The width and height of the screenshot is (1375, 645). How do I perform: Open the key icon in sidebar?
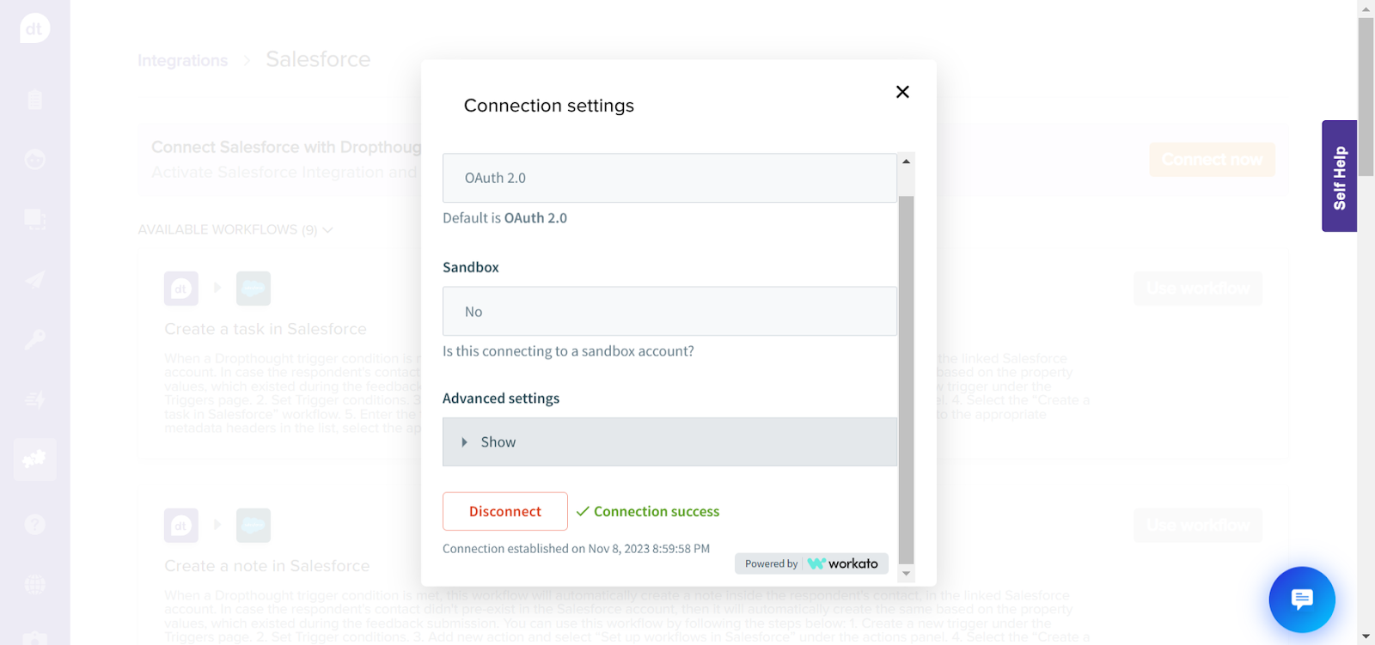click(34, 340)
